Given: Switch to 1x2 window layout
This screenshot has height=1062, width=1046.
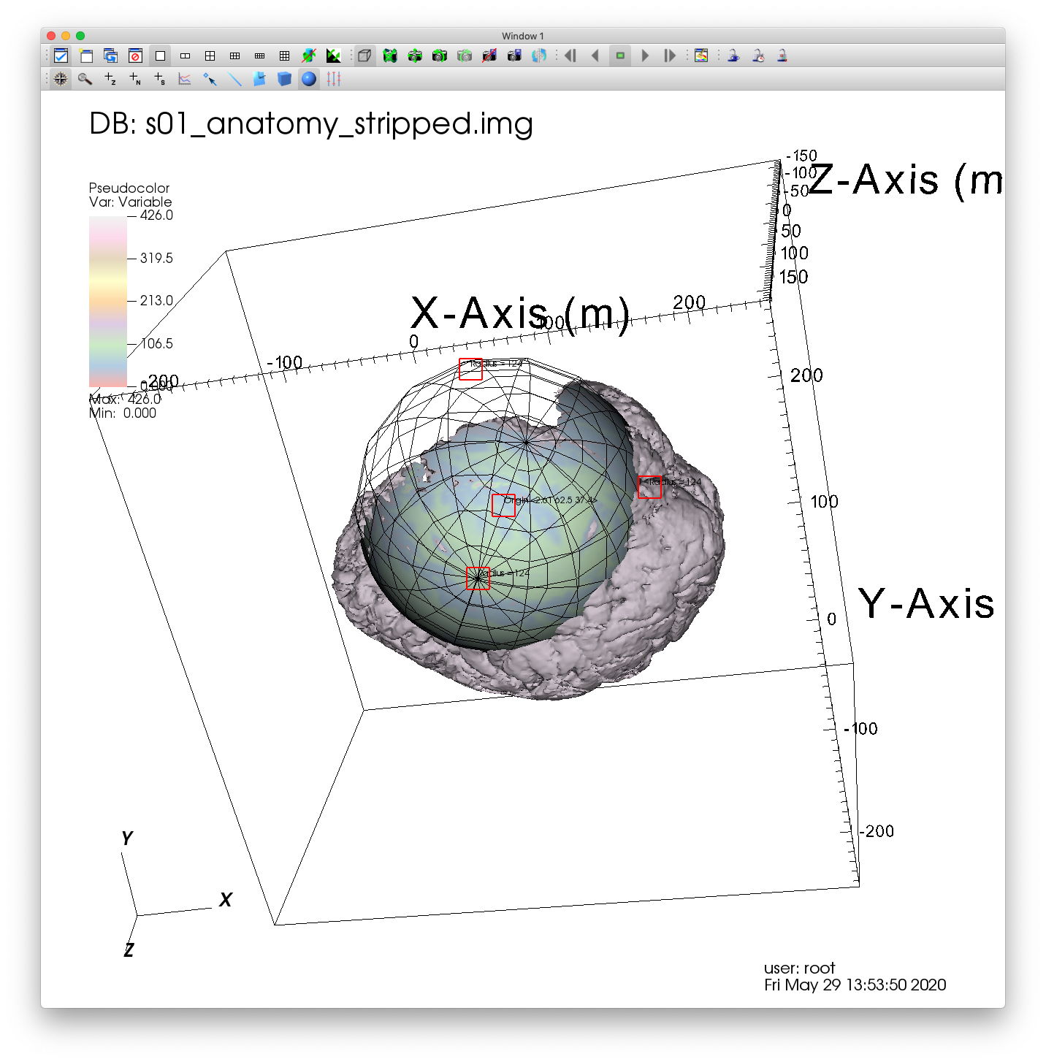Looking at the screenshot, I should click(185, 56).
